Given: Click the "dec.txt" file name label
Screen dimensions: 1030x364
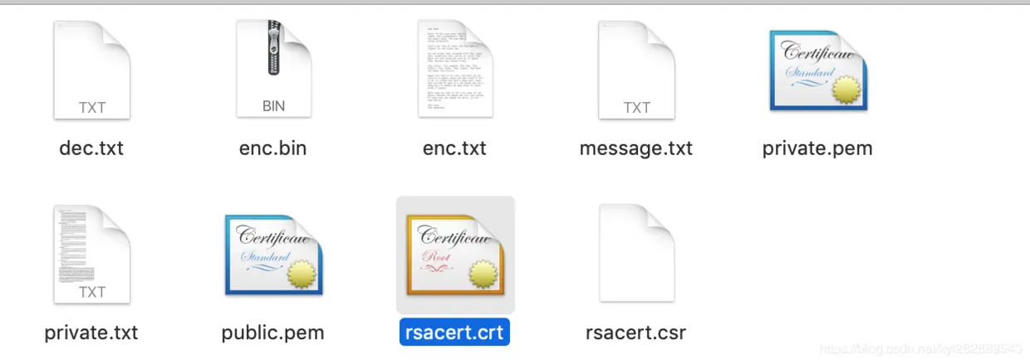Looking at the screenshot, I should click(91, 148).
